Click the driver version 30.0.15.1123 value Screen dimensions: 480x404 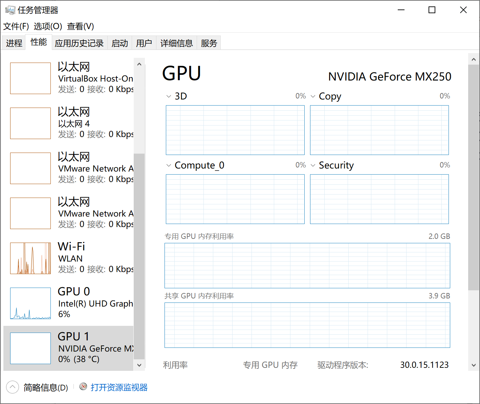[x=424, y=365]
